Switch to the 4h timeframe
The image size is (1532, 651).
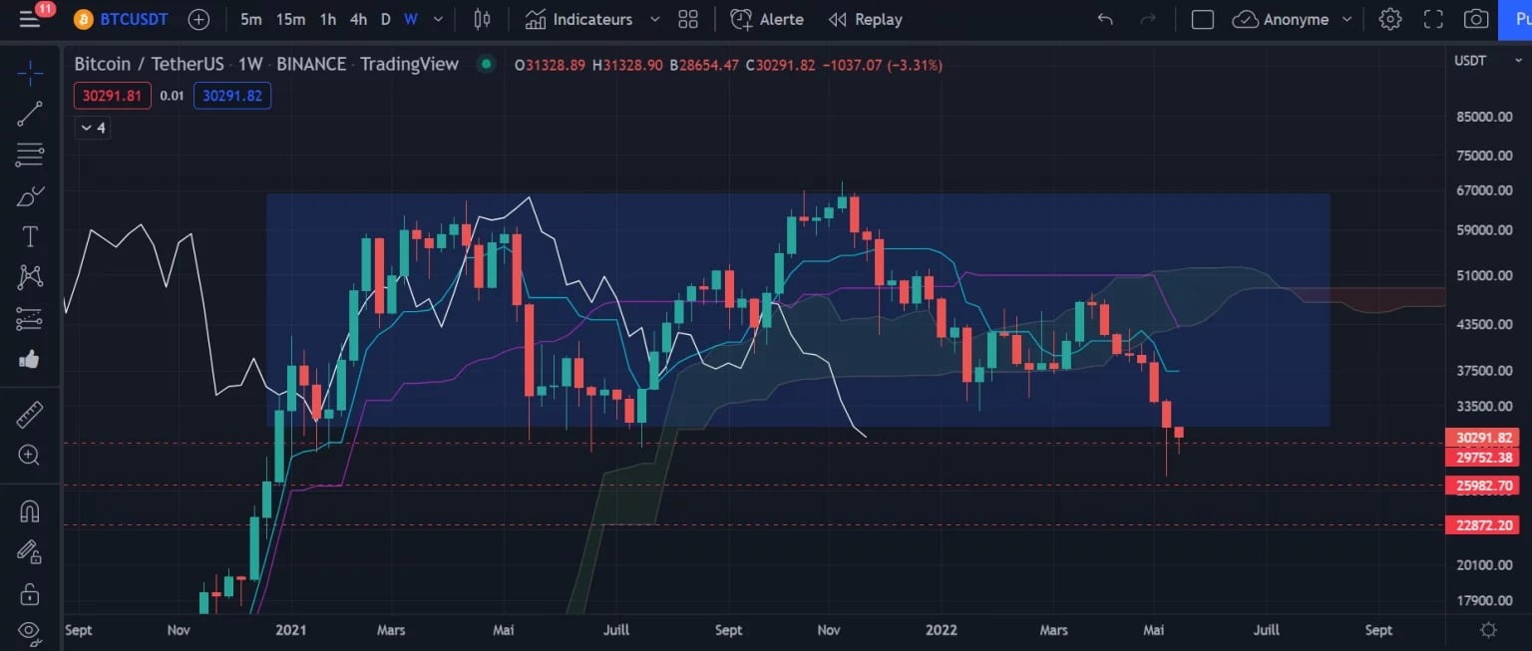tap(359, 19)
